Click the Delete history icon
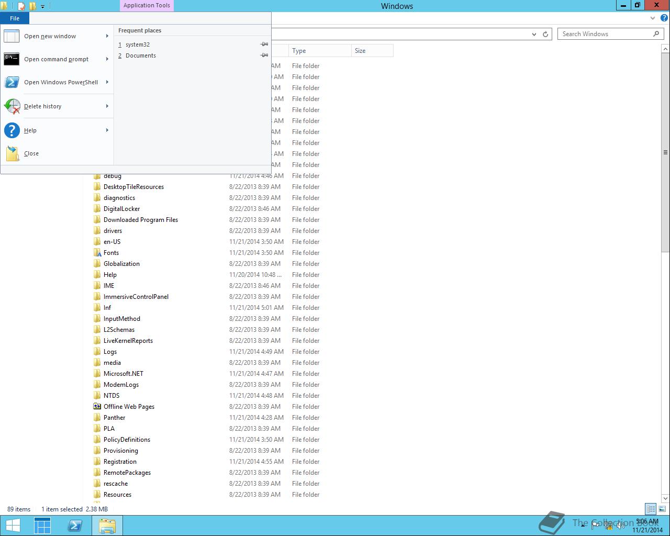 (x=12, y=106)
